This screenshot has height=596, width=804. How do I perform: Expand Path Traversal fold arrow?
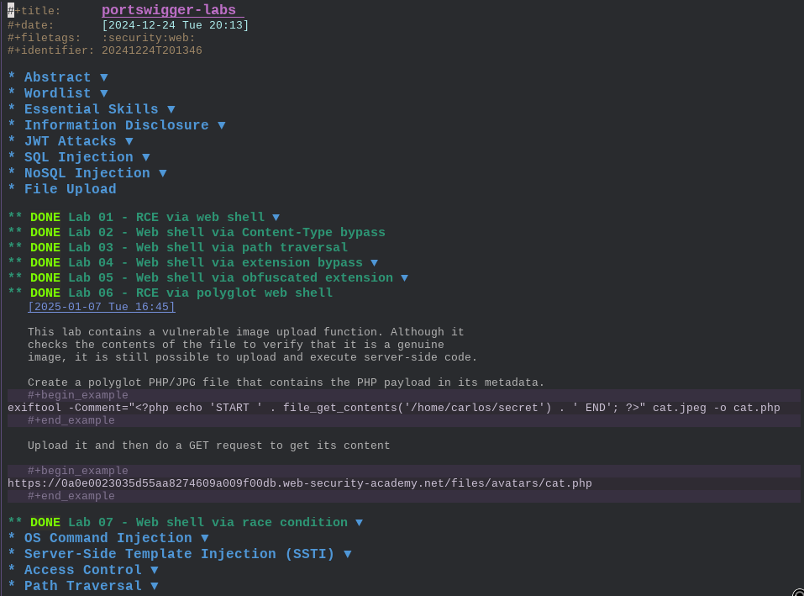[155, 586]
